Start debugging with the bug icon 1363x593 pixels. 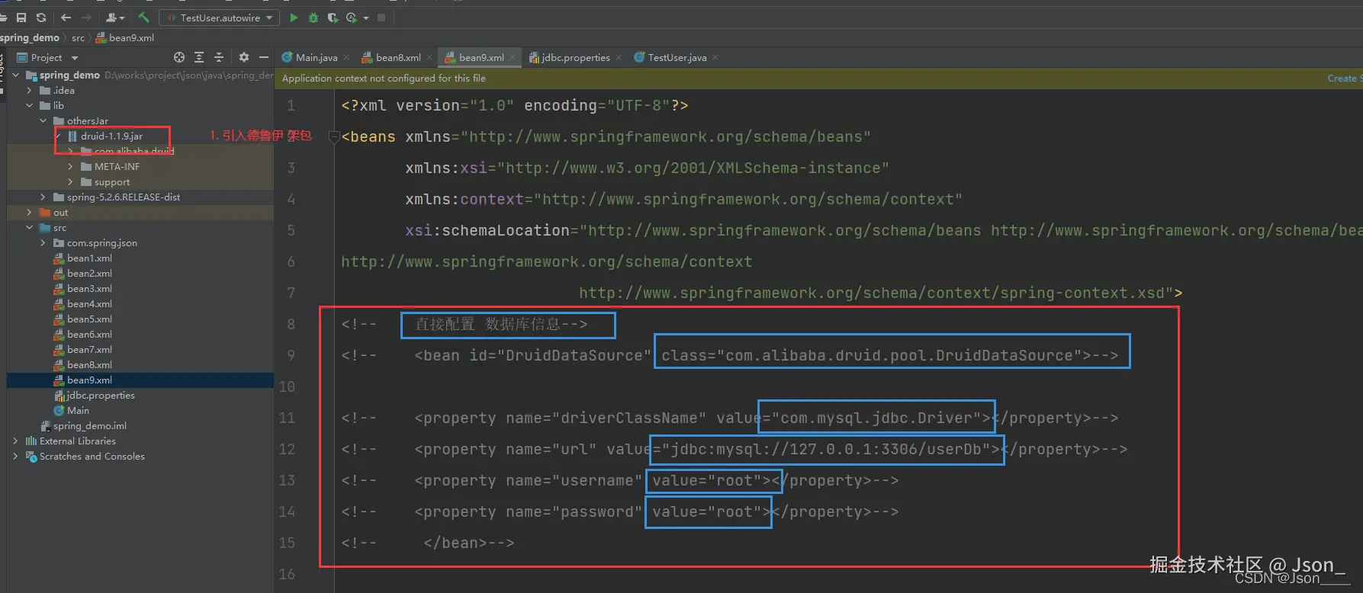[x=313, y=18]
